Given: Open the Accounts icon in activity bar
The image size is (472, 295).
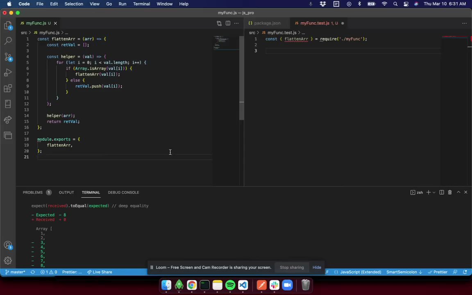Looking at the screenshot, I should 8,245.
